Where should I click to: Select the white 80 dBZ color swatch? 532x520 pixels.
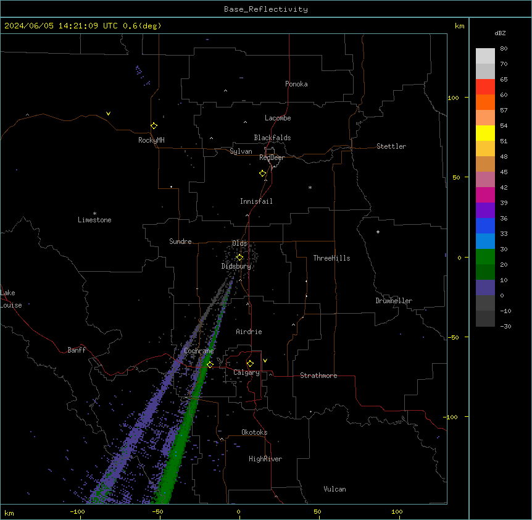485,56
